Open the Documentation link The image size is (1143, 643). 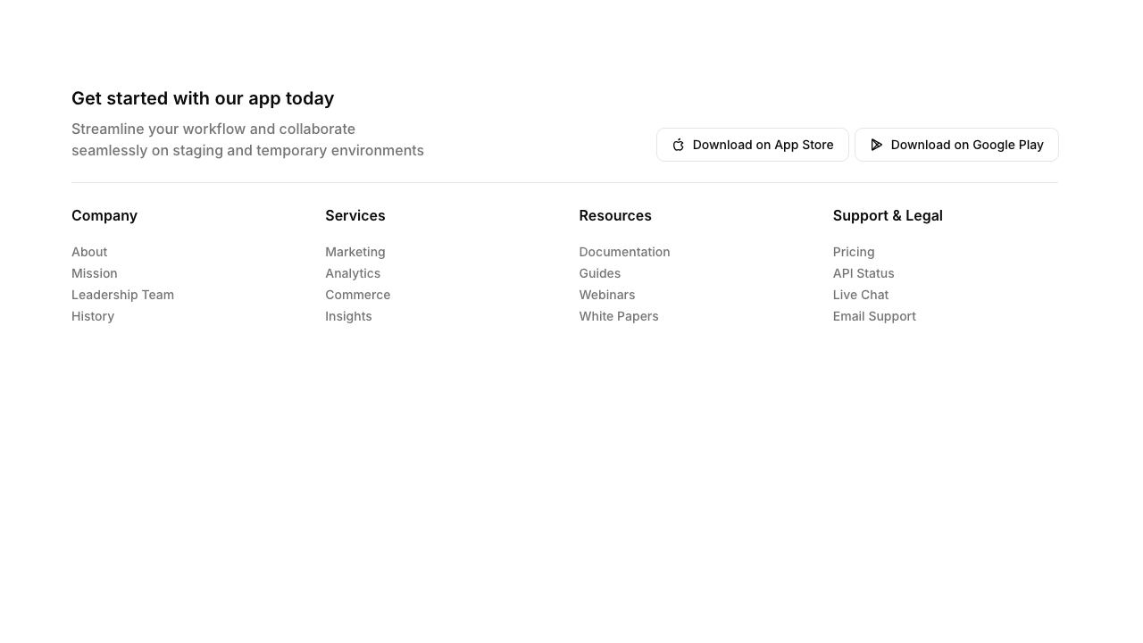[624, 252]
